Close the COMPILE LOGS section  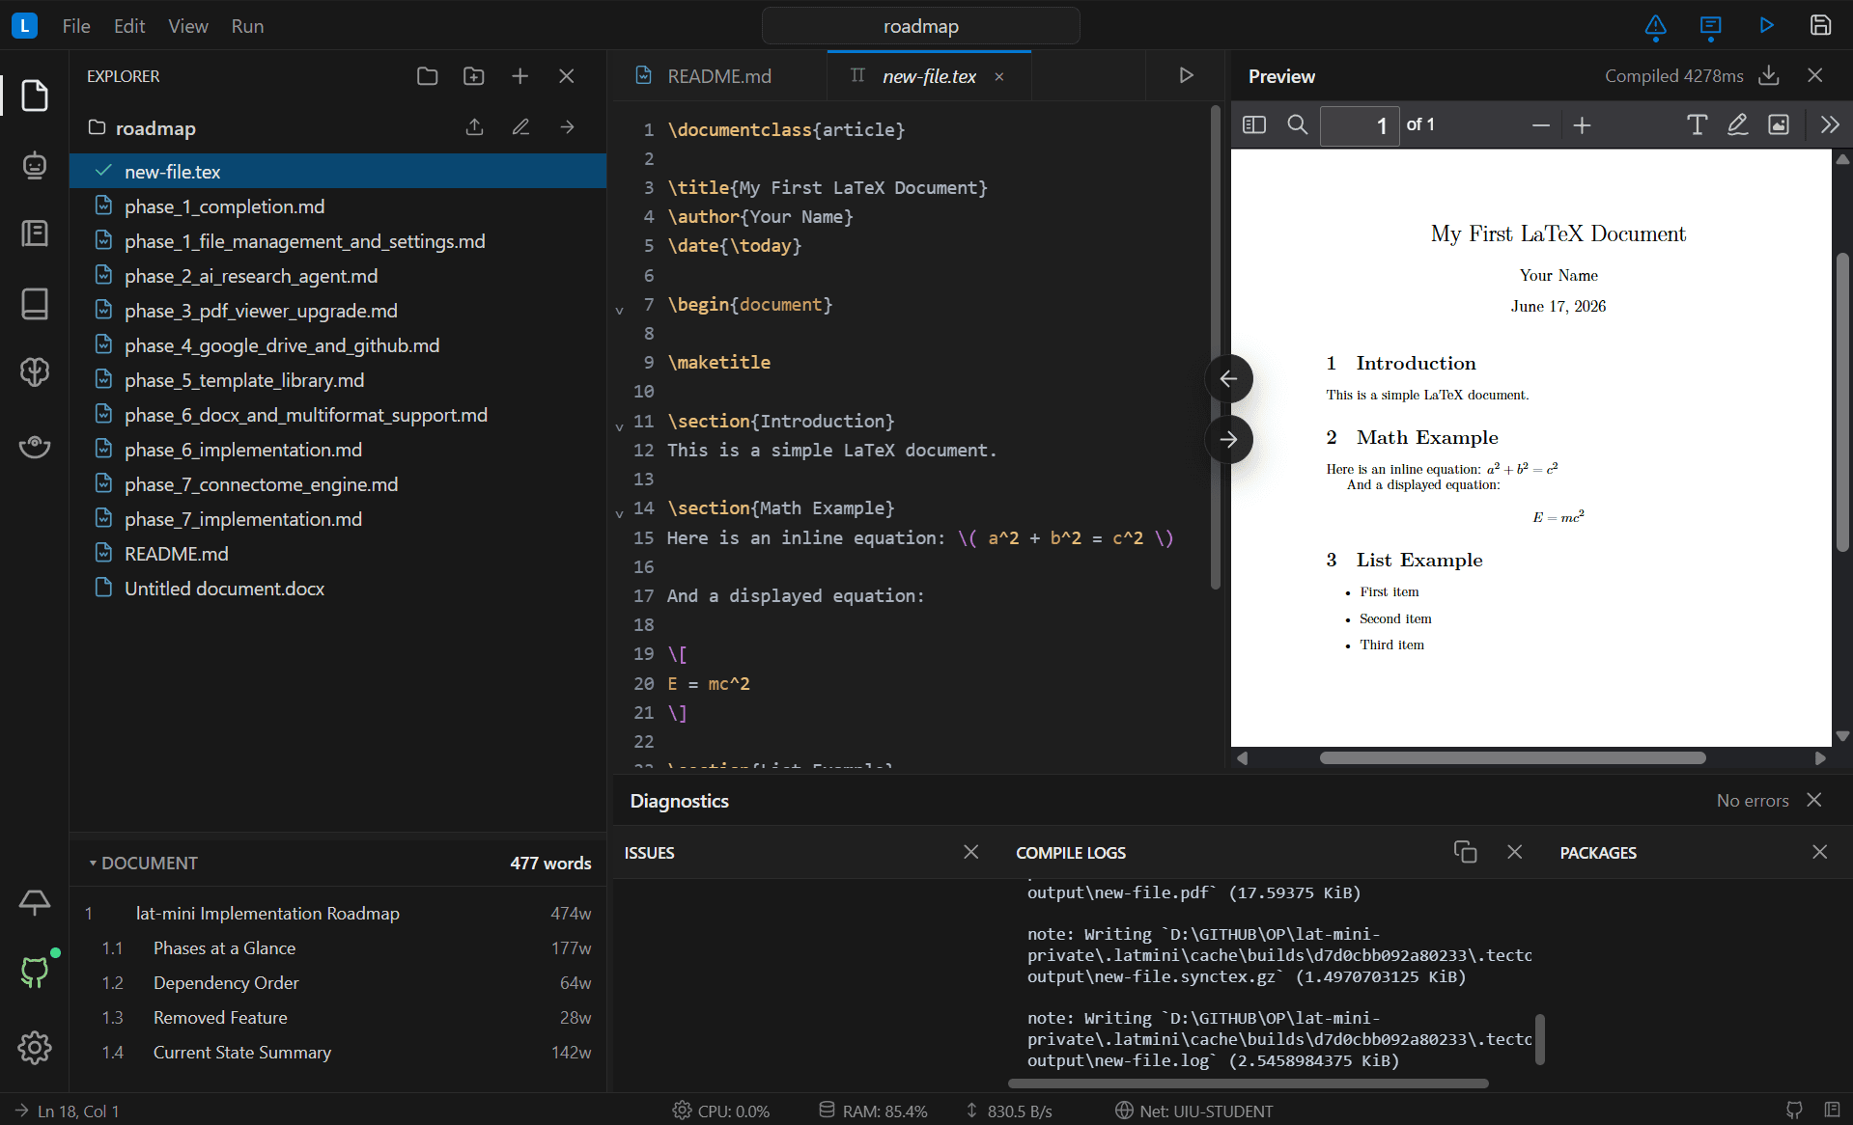point(1514,852)
